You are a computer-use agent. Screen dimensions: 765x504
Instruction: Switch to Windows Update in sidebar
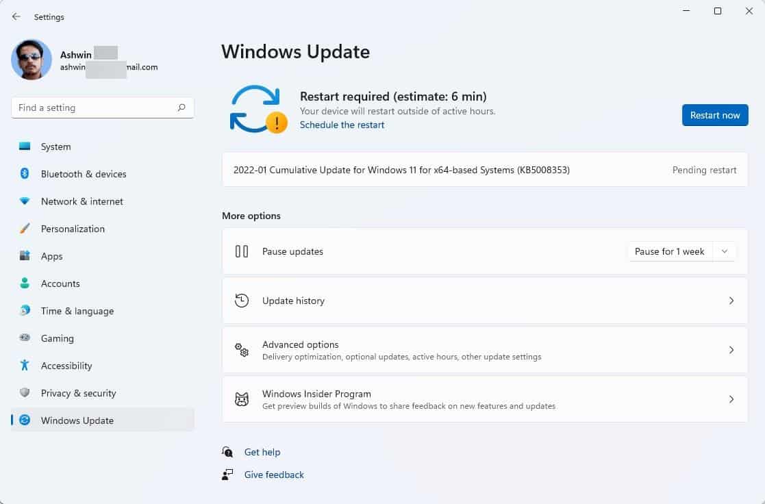point(77,420)
